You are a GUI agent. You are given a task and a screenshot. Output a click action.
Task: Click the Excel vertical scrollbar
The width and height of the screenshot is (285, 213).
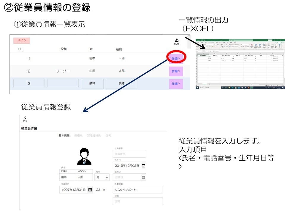[x=284, y=68]
